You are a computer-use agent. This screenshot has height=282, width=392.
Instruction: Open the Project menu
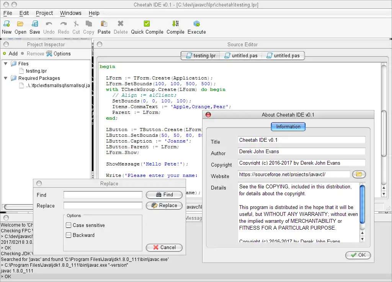[44, 13]
